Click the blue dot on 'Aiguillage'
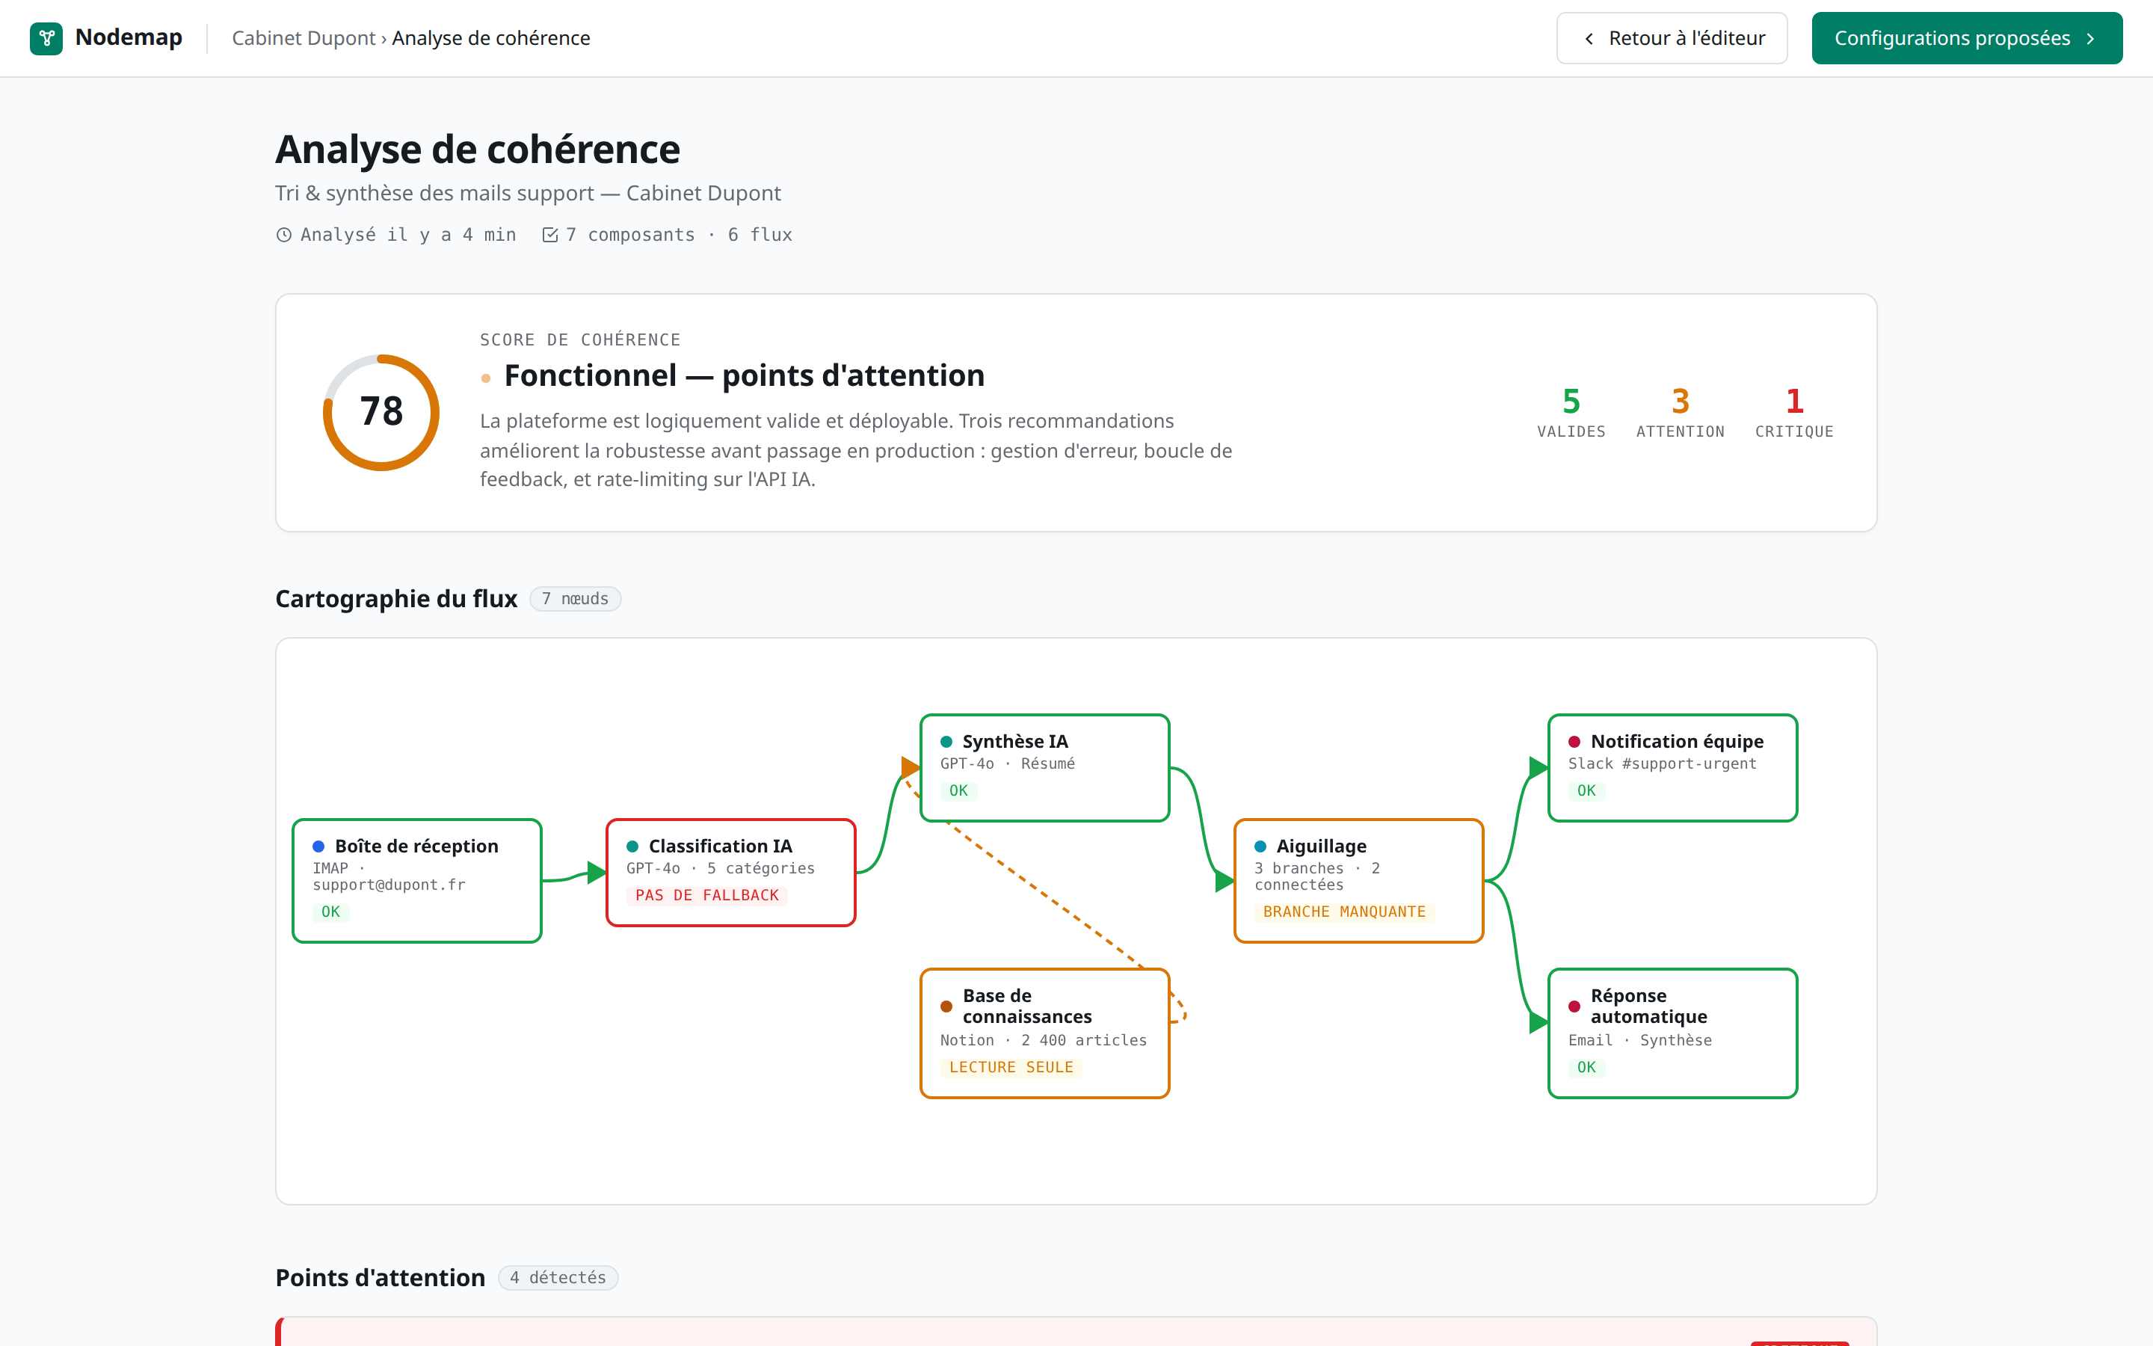The width and height of the screenshot is (2153, 1346). tap(1260, 846)
